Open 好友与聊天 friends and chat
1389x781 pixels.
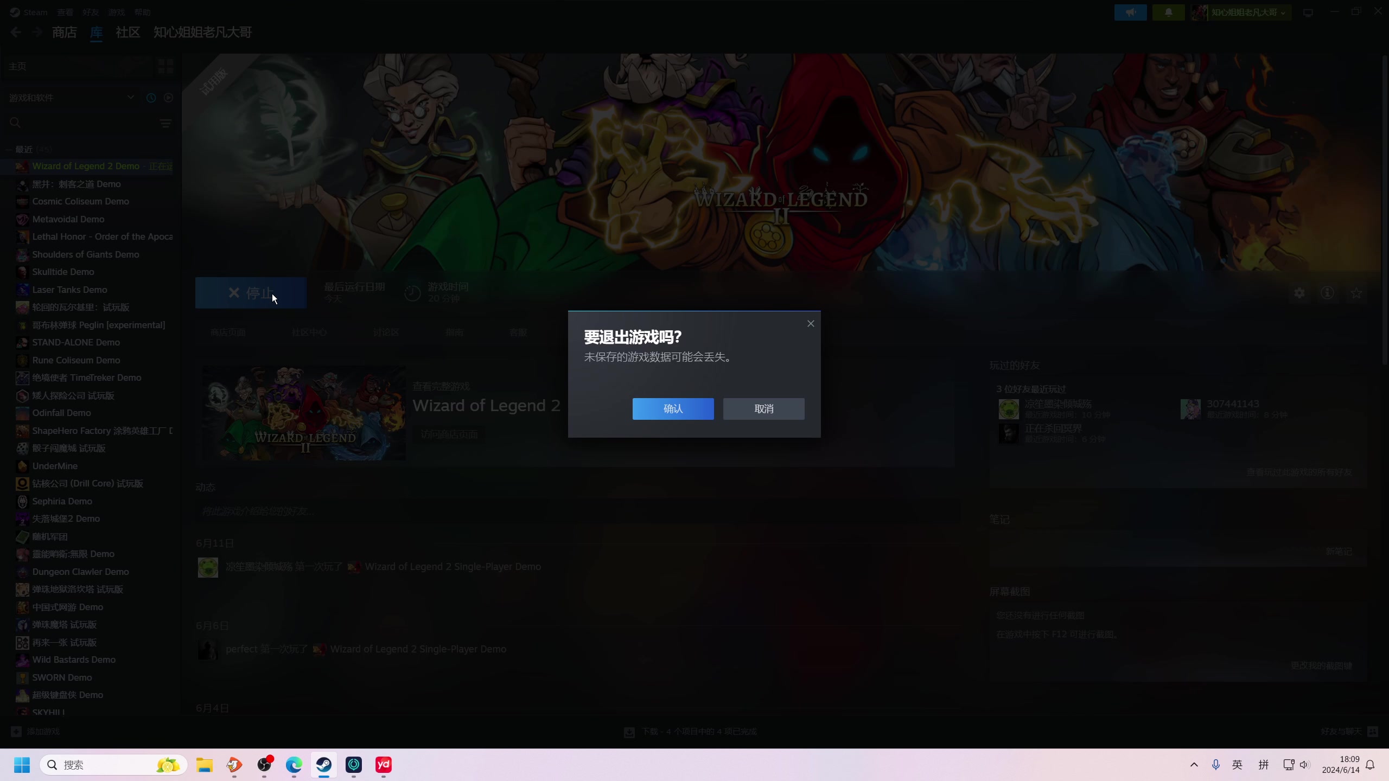click(1349, 731)
